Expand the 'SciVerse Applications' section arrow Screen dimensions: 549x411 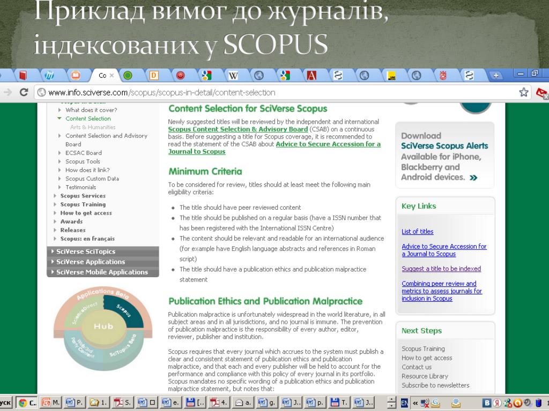point(53,261)
